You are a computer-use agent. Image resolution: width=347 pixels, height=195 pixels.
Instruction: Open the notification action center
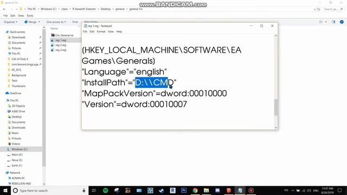[340, 190]
